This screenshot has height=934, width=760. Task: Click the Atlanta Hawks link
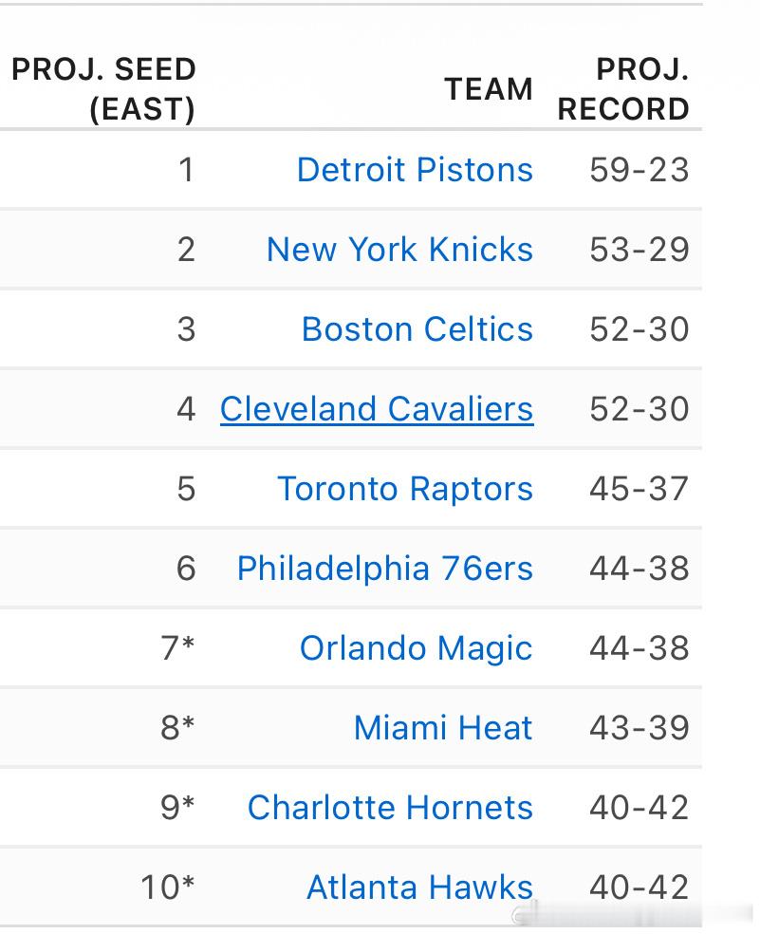click(419, 887)
